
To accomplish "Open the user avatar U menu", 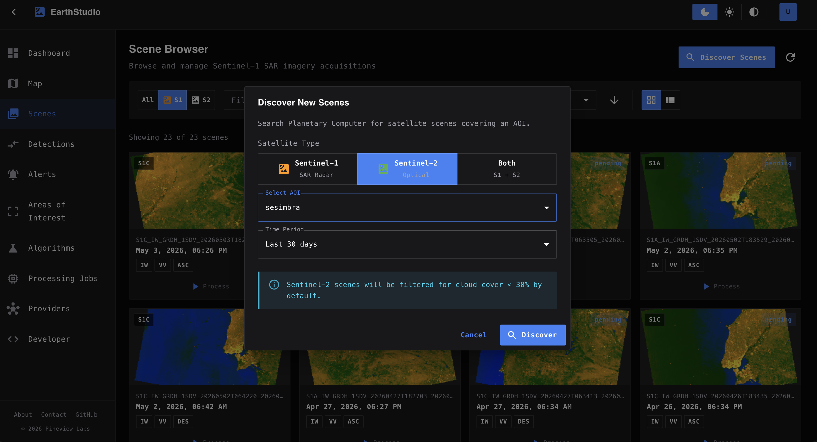I will pos(788,12).
